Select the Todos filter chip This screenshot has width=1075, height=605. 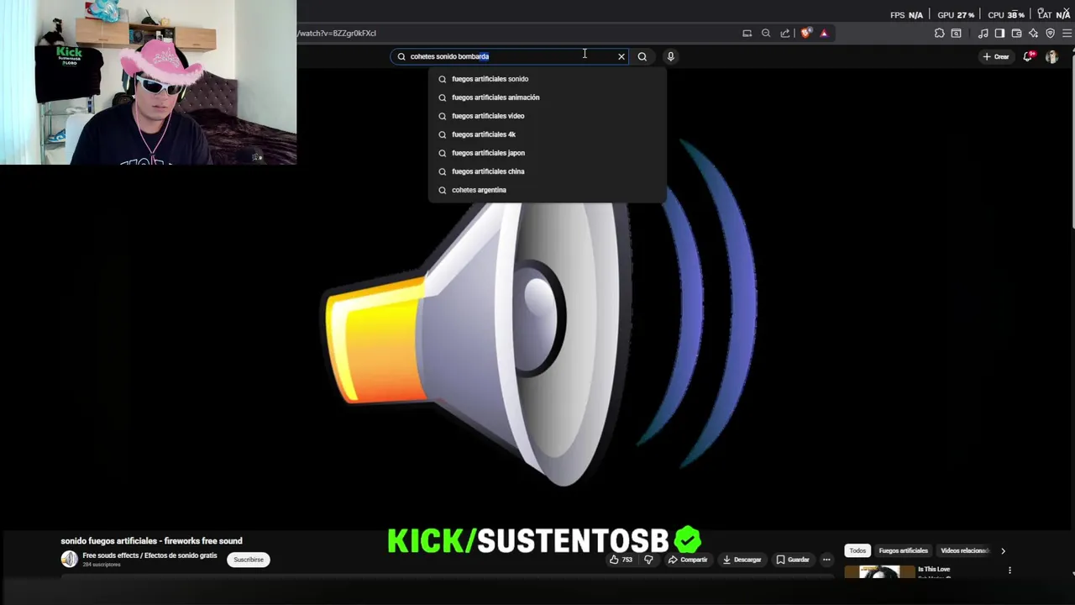click(x=857, y=550)
